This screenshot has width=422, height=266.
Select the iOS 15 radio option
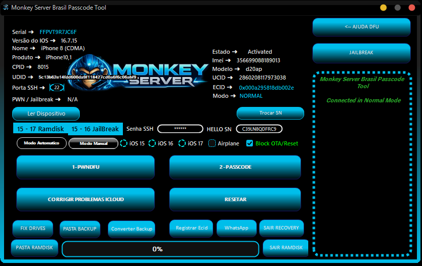pos(124,143)
